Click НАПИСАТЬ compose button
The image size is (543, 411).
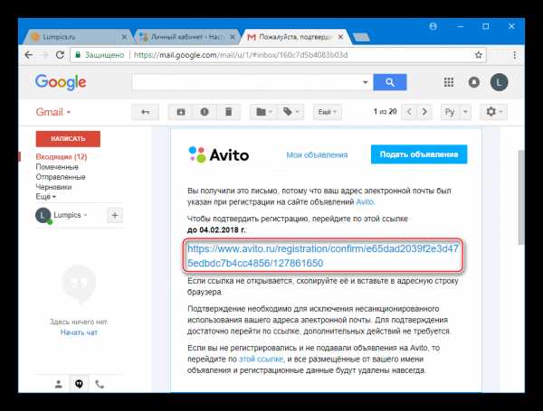pos(68,139)
